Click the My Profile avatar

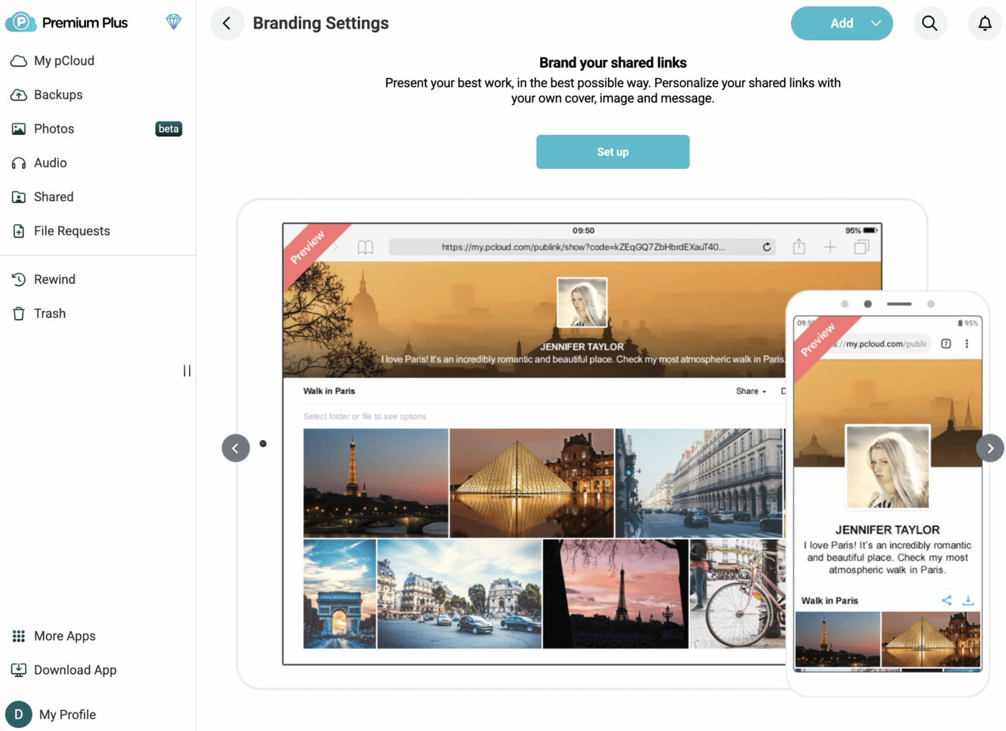click(19, 714)
